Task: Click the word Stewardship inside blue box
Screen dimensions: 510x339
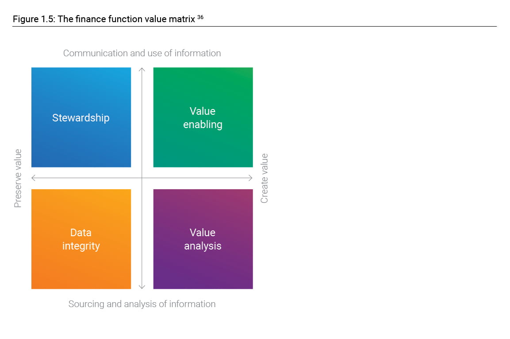Action: (81, 118)
